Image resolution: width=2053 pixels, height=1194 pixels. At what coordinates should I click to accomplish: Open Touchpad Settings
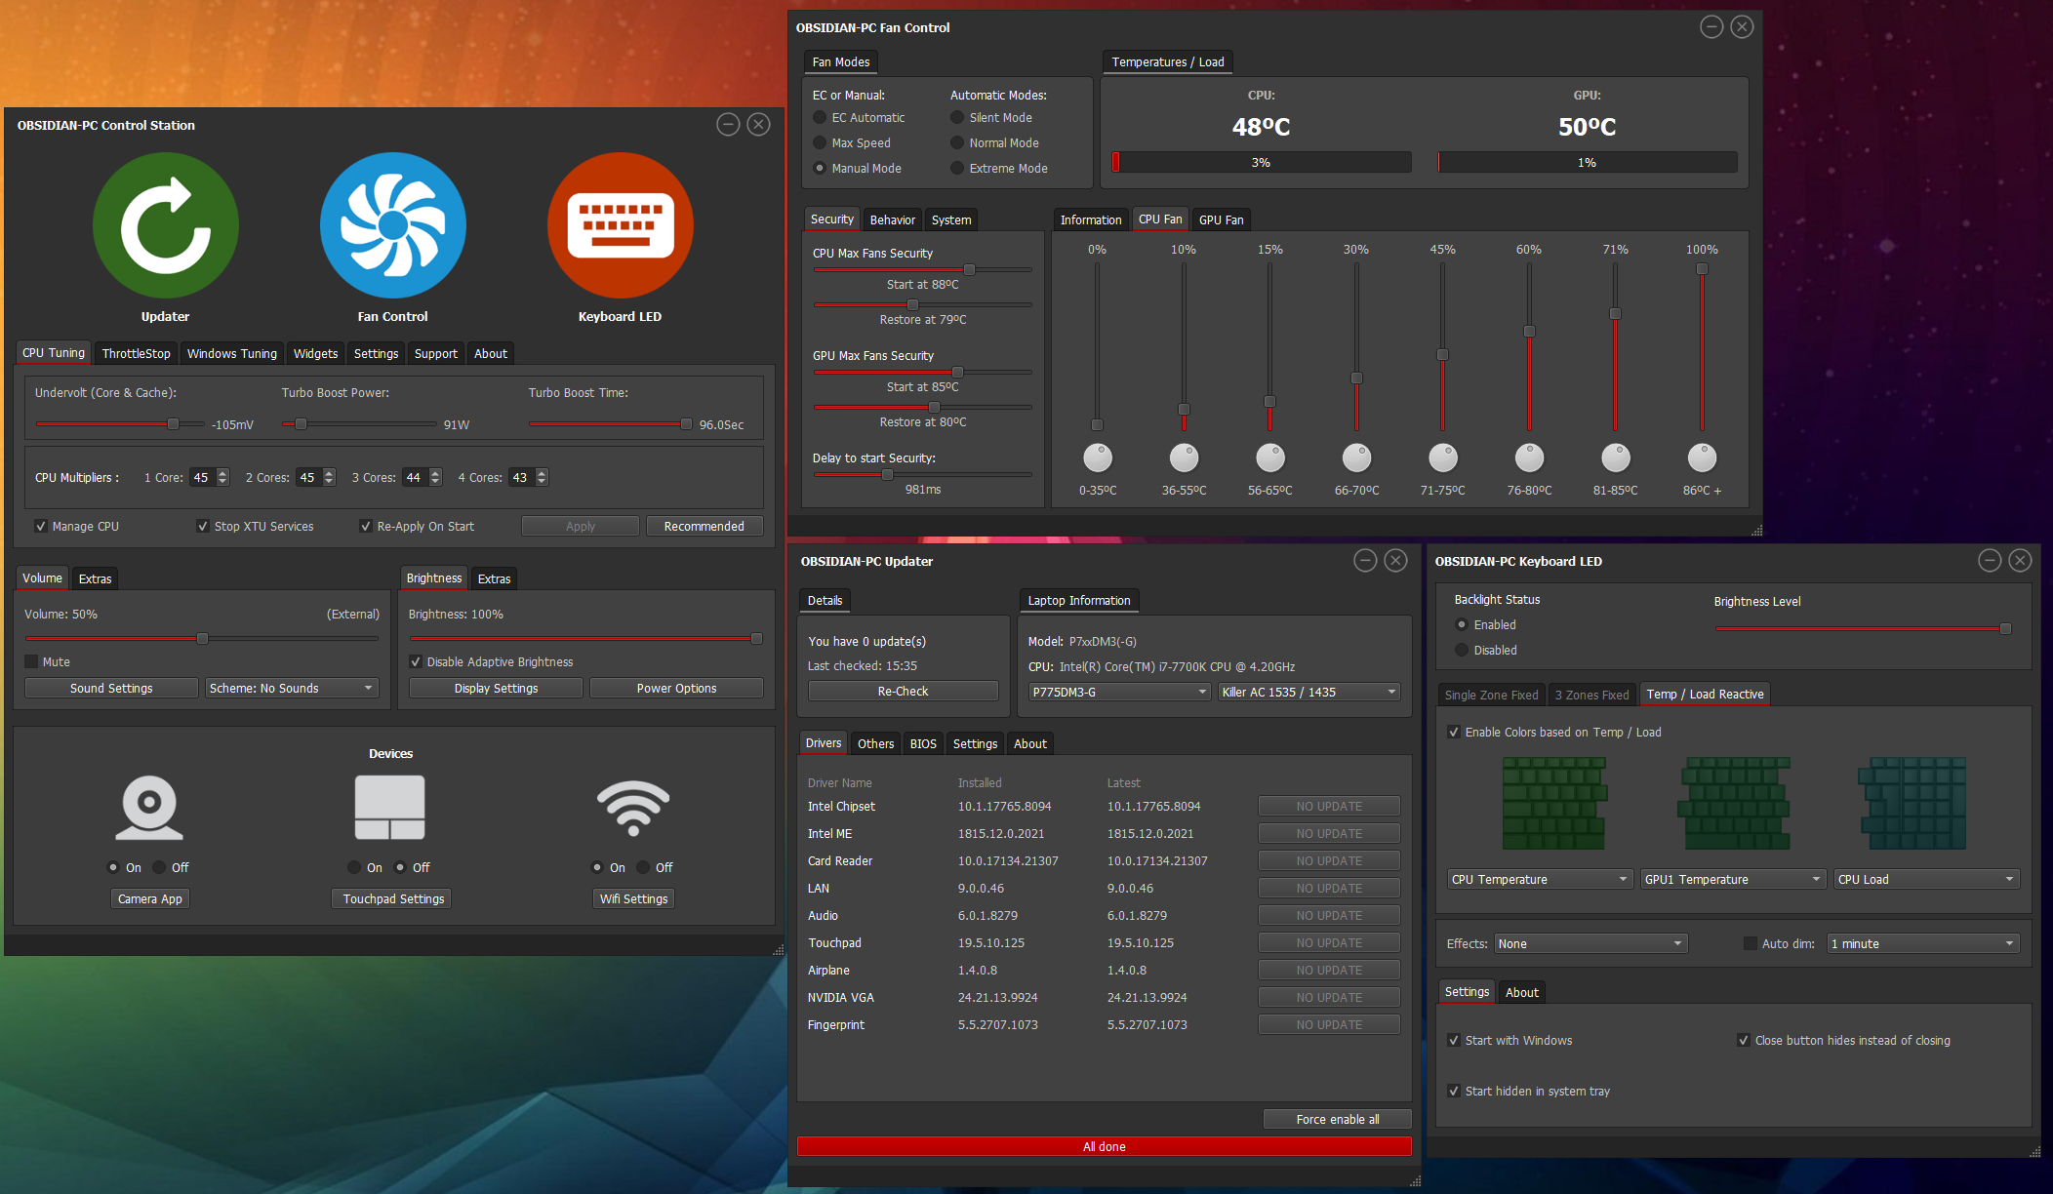pyautogui.click(x=393, y=898)
